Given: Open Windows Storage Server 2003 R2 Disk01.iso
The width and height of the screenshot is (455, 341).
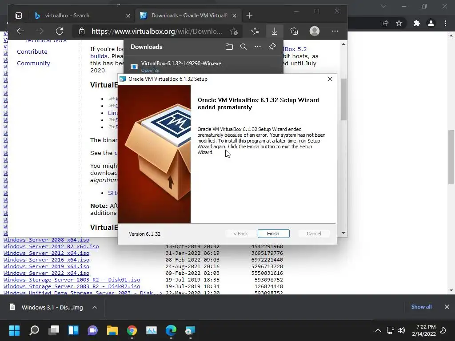Looking at the screenshot, I should pyautogui.click(x=72, y=280).
